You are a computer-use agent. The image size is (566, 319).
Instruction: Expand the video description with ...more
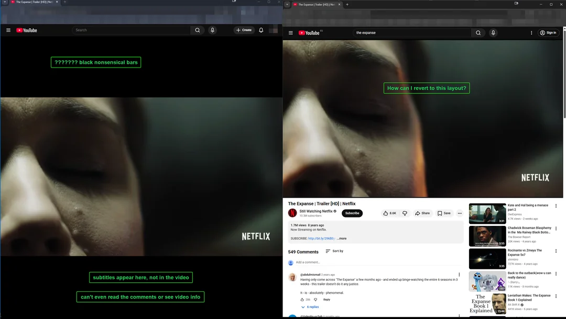(341, 238)
